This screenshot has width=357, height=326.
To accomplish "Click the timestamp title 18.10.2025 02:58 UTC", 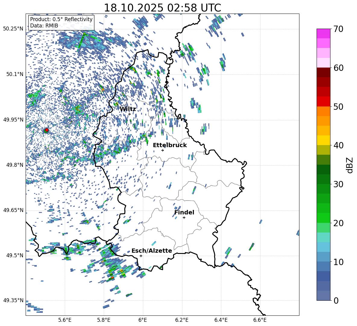I will pos(162,8).
